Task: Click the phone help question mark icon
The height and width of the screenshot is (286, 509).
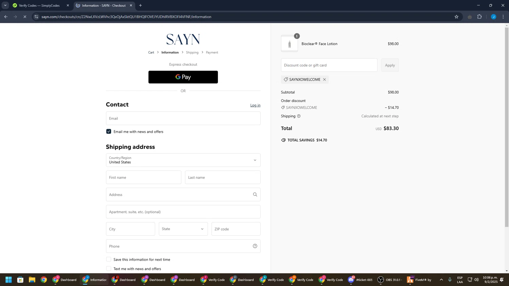Action: [x=255, y=246]
